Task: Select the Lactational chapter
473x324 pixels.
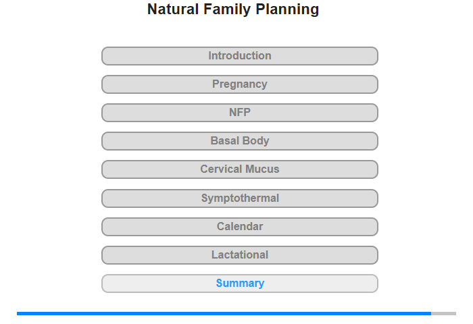Action: point(240,255)
